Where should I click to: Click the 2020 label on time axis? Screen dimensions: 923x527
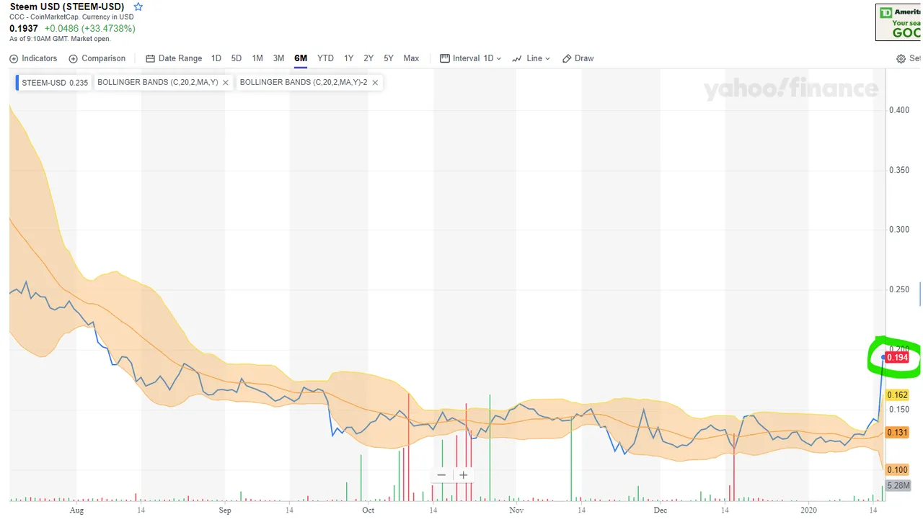(809, 510)
